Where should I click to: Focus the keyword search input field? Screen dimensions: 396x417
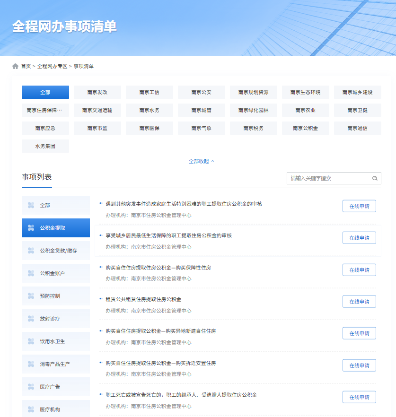(x=329, y=178)
